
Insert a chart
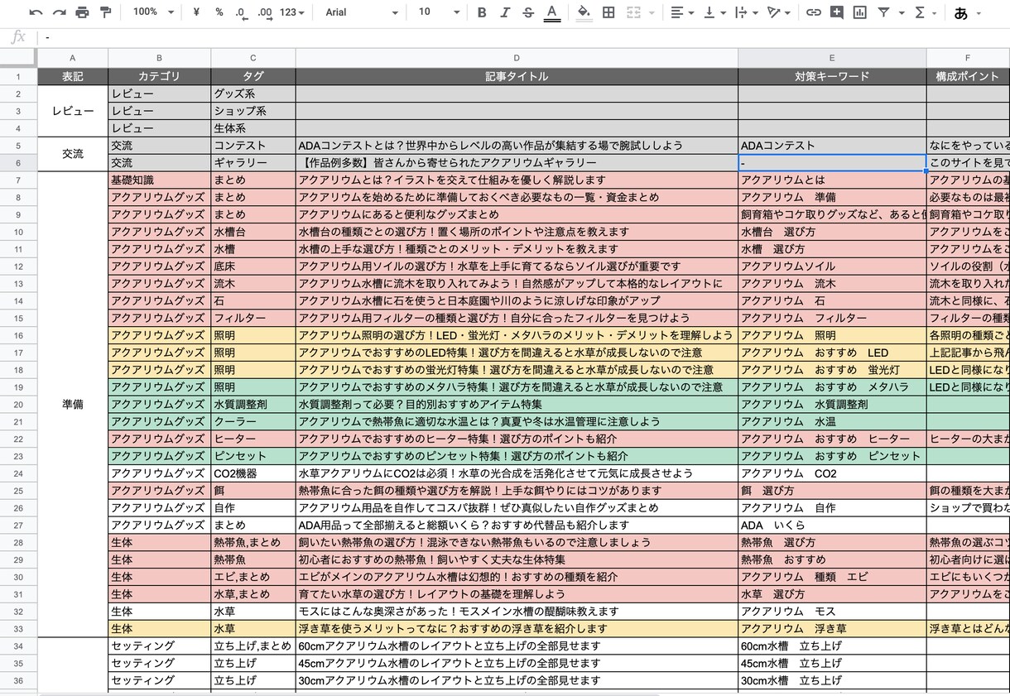pyautogui.click(x=860, y=12)
